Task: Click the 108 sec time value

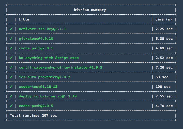Action: [x=163, y=87]
